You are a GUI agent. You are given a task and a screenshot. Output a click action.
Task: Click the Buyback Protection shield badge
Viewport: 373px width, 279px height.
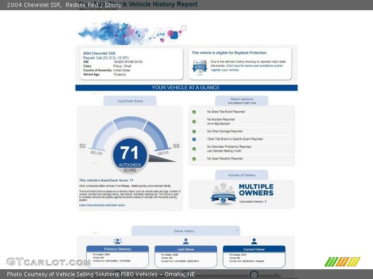tap(200, 67)
